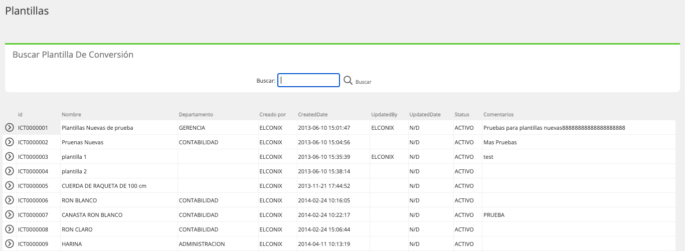
Task: Click the 'HARINA' name cell
Action: tap(119, 244)
